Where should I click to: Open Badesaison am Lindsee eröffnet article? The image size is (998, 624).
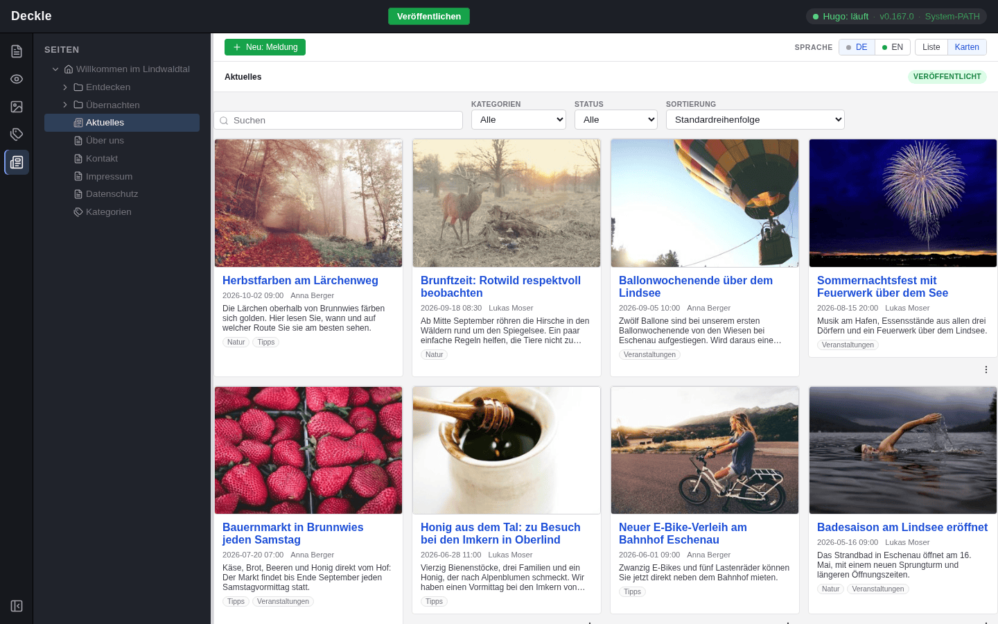point(902,528)
